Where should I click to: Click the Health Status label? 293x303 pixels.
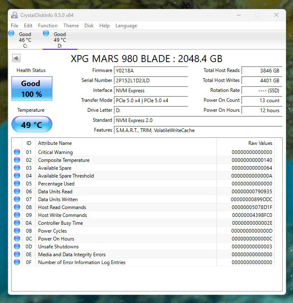point(31,70)
